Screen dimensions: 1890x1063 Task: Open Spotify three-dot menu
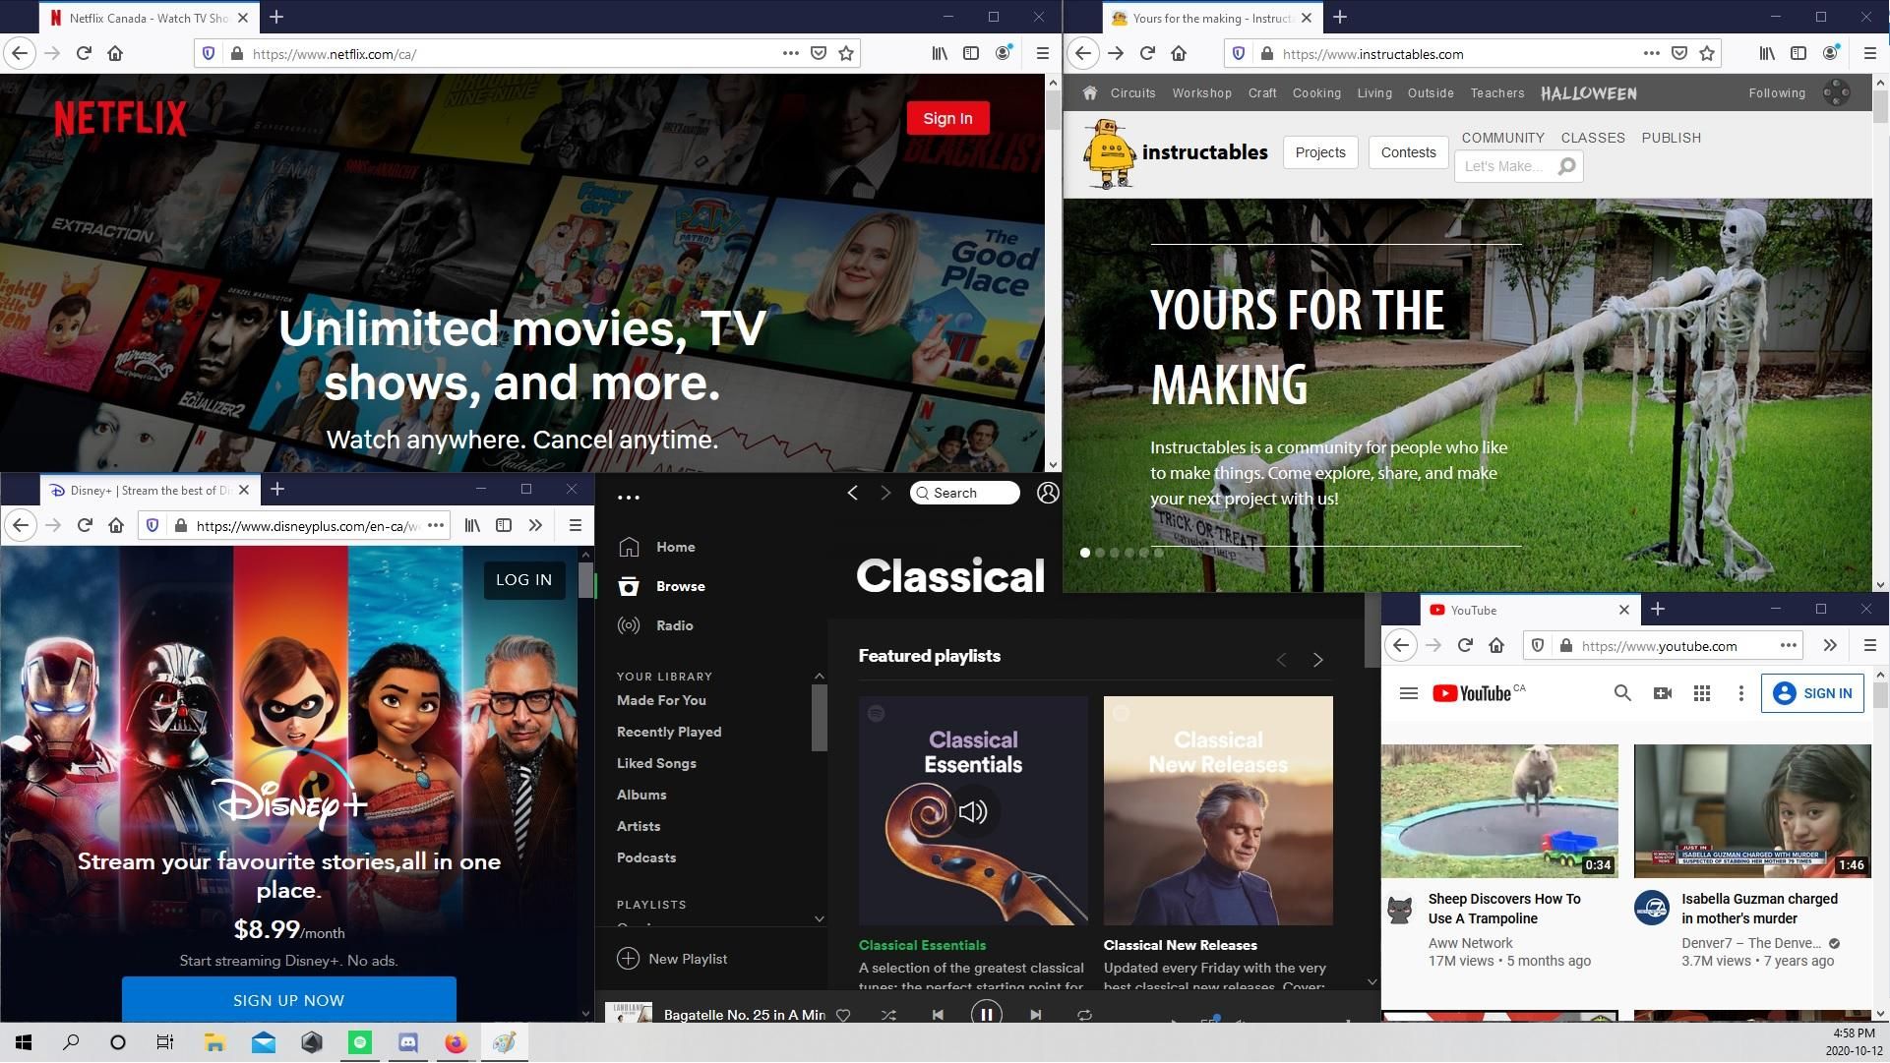tap(629, 498)
